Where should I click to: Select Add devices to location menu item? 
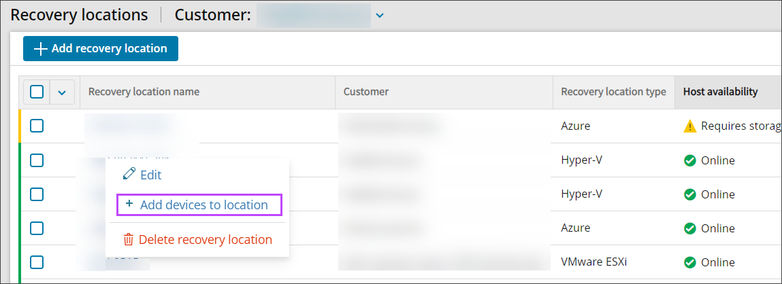(203, 205)
